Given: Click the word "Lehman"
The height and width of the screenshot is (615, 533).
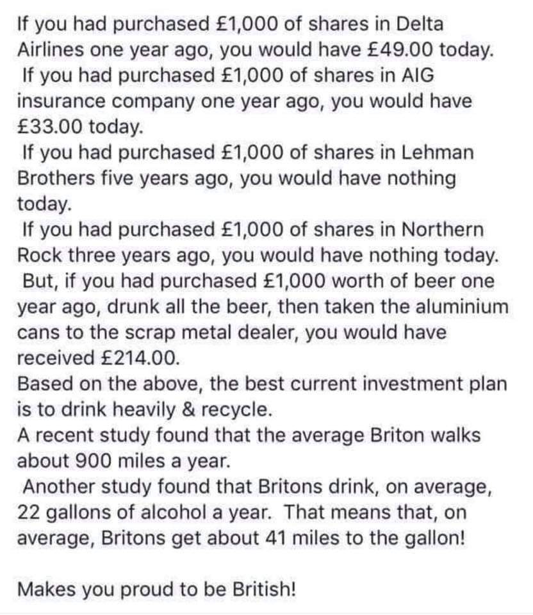Looking at the screenshot, I should click(437, 153).
